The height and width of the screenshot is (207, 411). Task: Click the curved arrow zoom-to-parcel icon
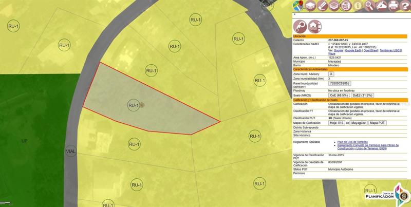[x=300, y=27]
